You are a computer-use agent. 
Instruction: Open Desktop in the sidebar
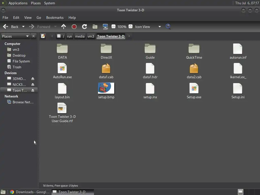[19, 55]
